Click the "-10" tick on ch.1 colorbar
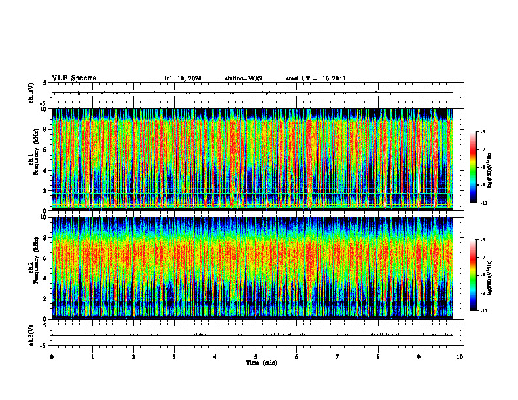The height and width of the screenshot is (400, 518). 483,203
